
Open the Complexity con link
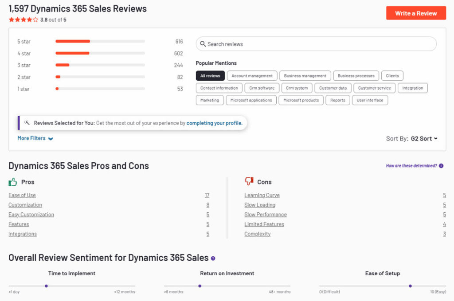pyautogui.click(x=258, y=234)
